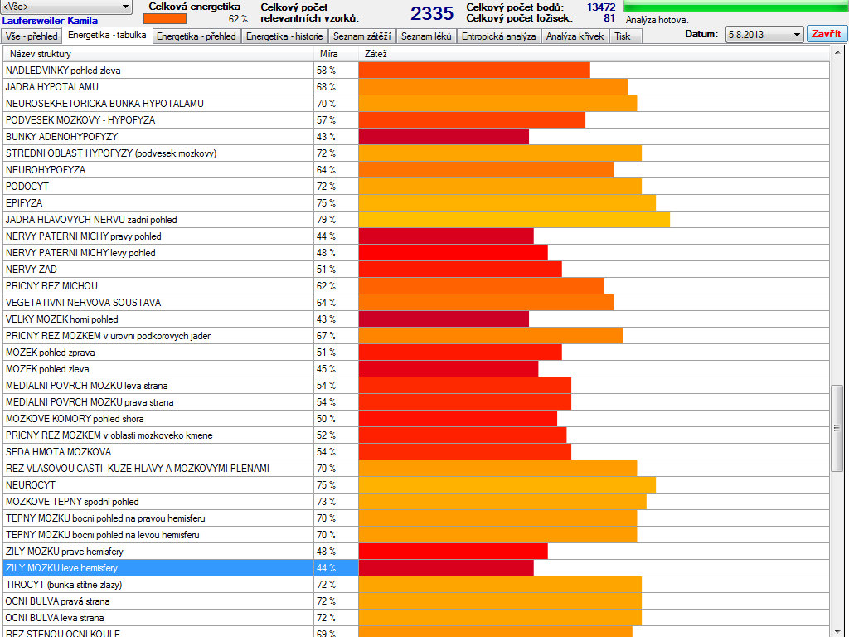Viewport: 849px width, 637px height.
Task: Select PRICNY REZ MOZKEM podkorovych jader row
Action: click(416, 336)
